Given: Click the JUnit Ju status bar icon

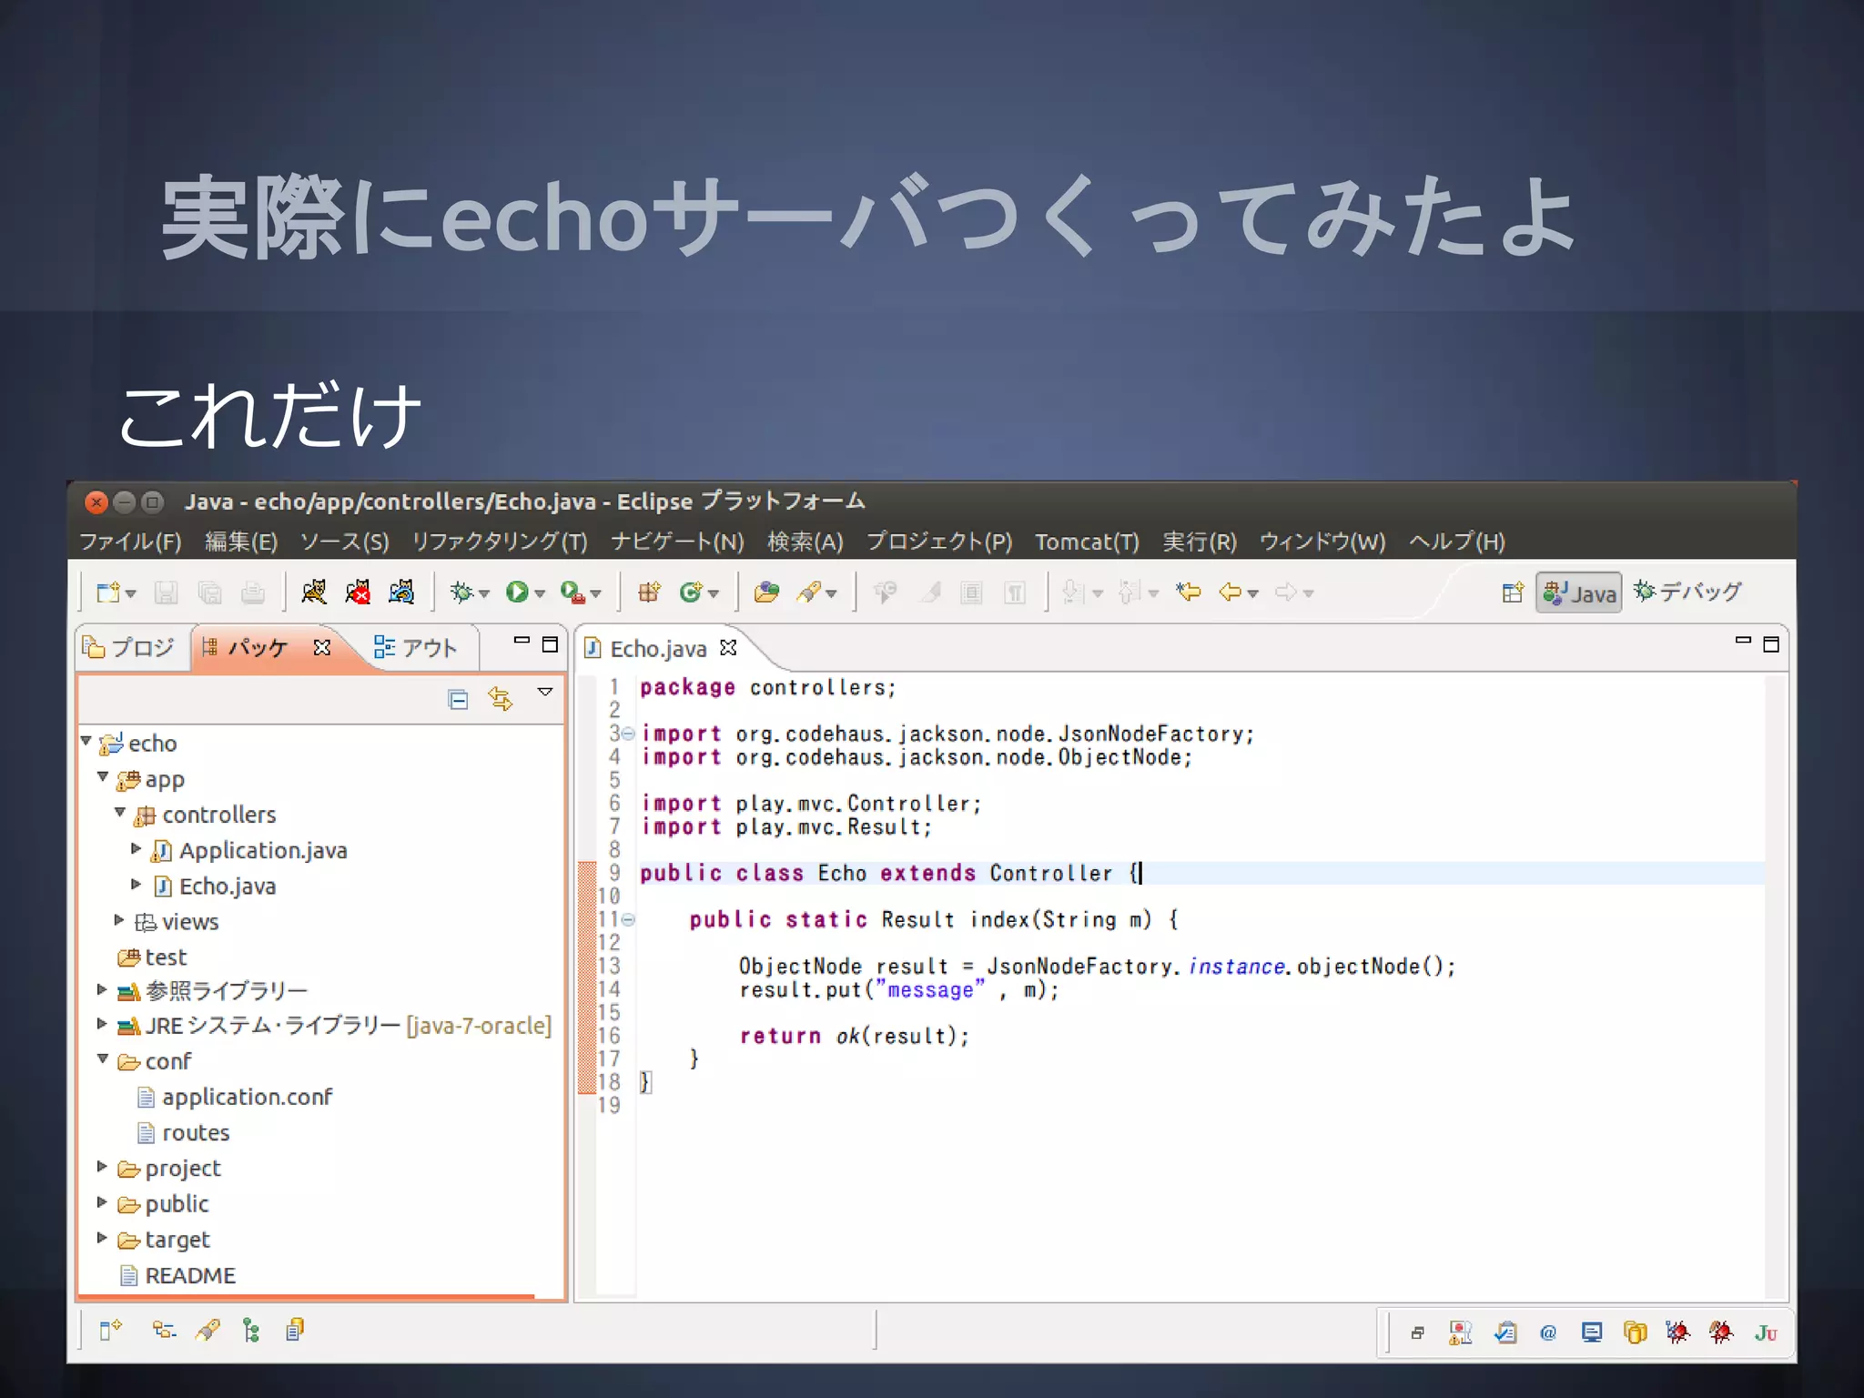Looking at the screenshot, I should [x=1766, y=1333].
